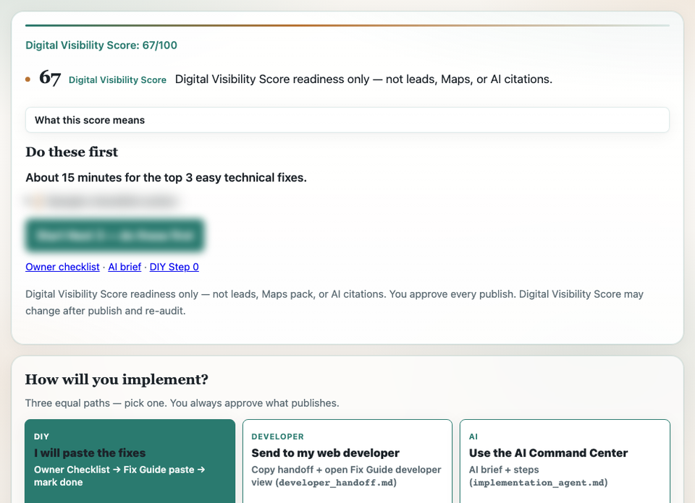Click 'How will you implement?' heading
695x503 pixels.
(117, 379)
